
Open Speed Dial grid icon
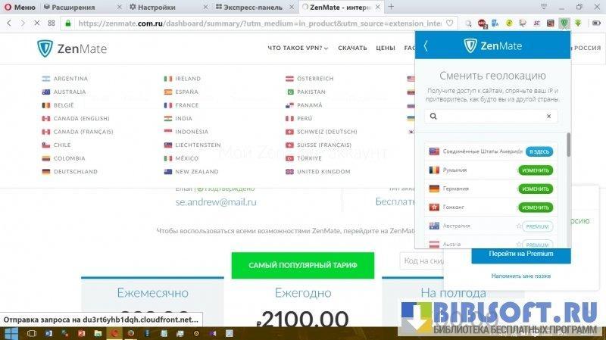pyautogui.click(x=52, y=23)
